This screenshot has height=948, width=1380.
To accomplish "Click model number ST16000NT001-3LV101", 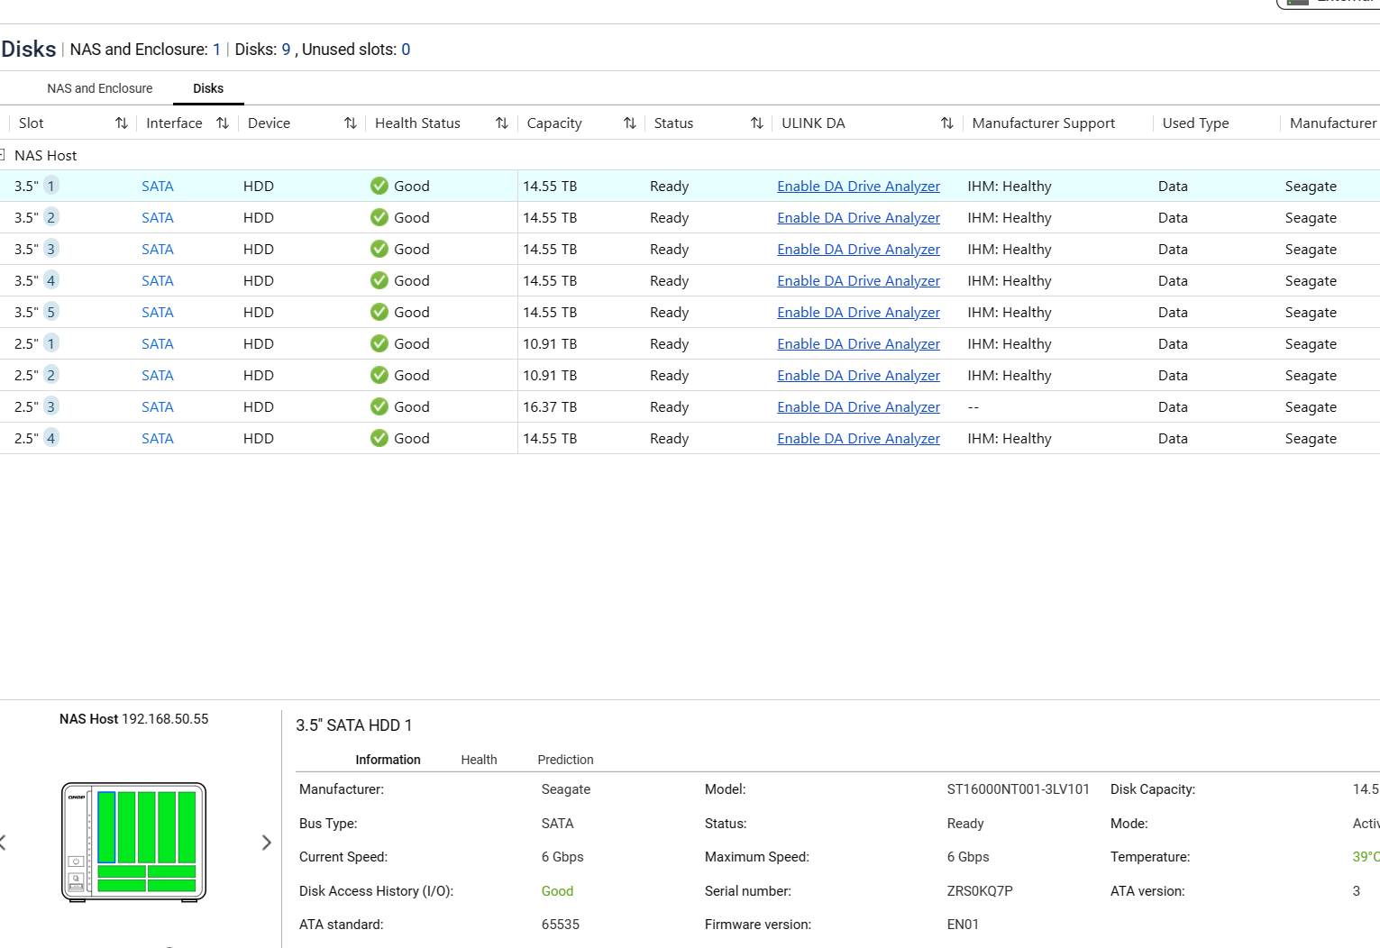I will (x=1018, y=789).
